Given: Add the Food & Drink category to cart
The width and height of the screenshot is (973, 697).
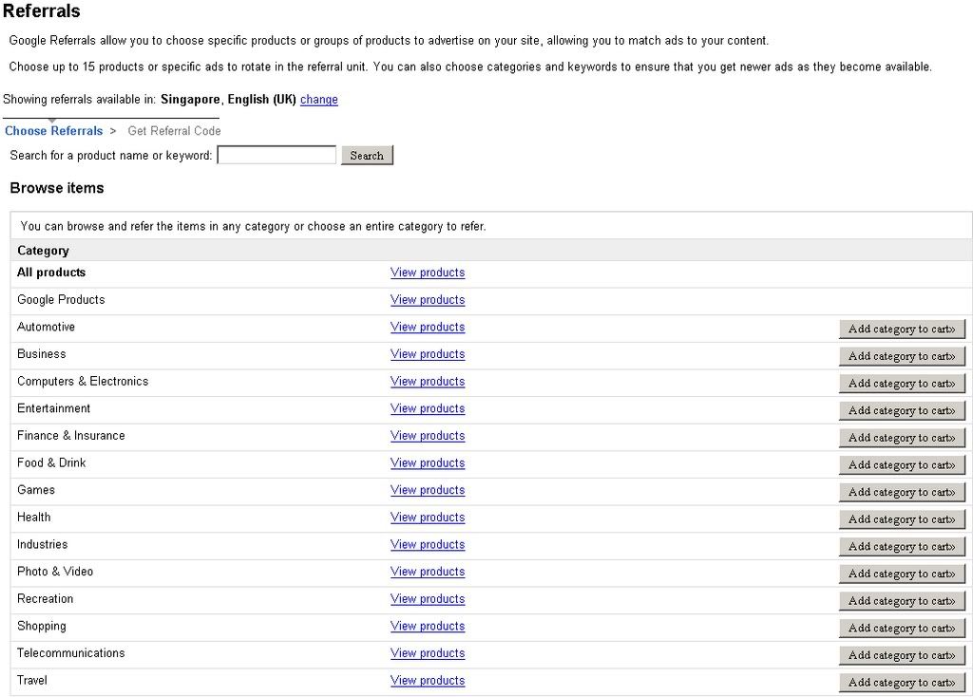Looking at the screenshot, I should point(903,465).
